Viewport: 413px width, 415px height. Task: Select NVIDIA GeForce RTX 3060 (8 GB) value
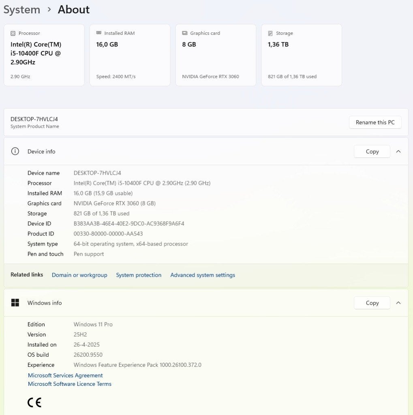point(114,203)
